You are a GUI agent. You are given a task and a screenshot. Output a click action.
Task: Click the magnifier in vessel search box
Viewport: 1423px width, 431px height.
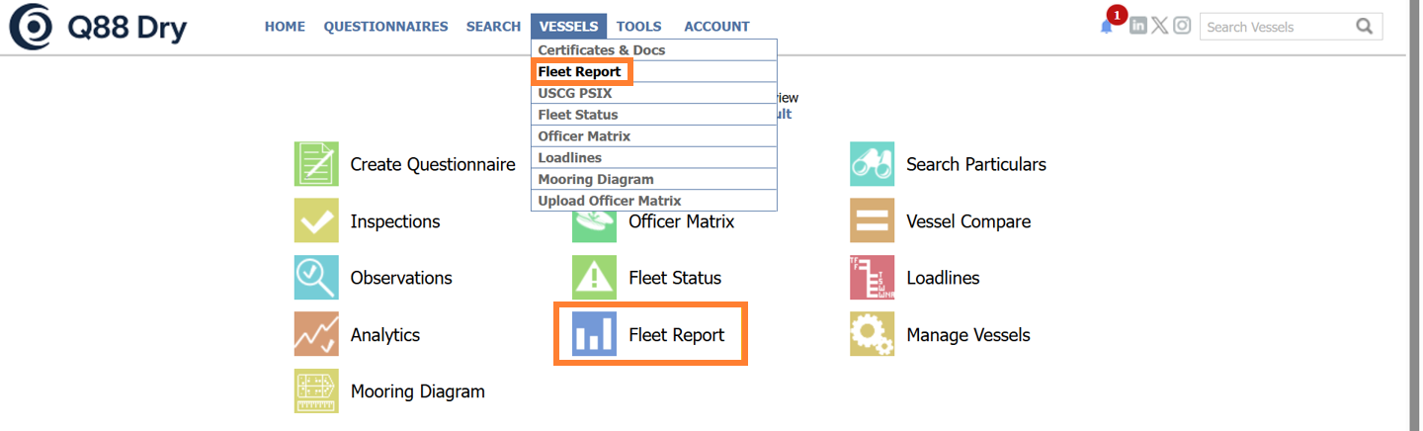coord(1365,27)
